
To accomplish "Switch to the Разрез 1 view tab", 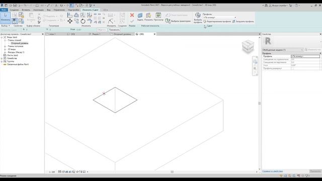I will pos(96,34).
